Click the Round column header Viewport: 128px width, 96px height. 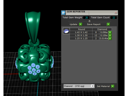pyautogui.click(x=81, y=29)
